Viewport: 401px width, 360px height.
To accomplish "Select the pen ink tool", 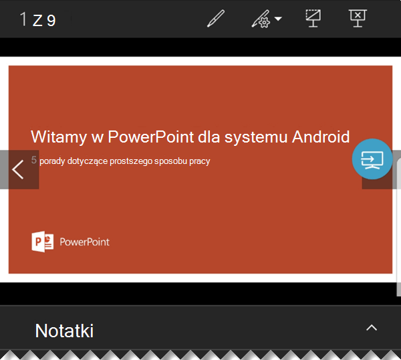I will pos(216,19).
